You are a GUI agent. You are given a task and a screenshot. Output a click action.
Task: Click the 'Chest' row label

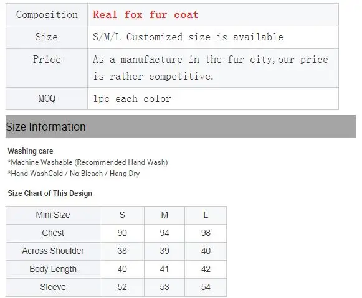(x=53, y=233)
